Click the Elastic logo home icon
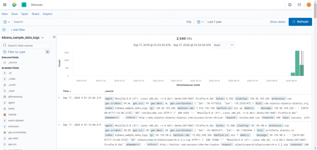This screenshot has width=317, height=150. 14,5
